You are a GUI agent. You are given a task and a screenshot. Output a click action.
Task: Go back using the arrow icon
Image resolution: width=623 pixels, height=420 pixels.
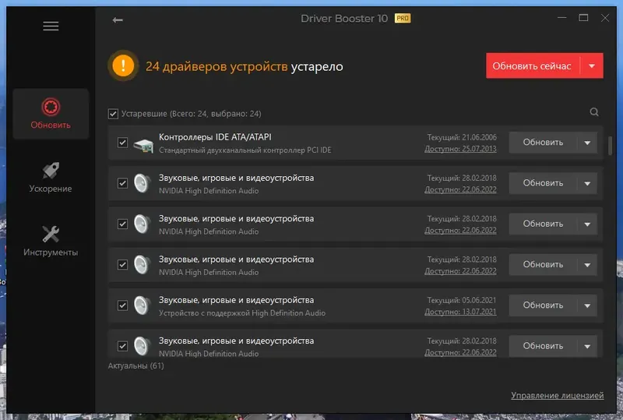pos(118,20)
